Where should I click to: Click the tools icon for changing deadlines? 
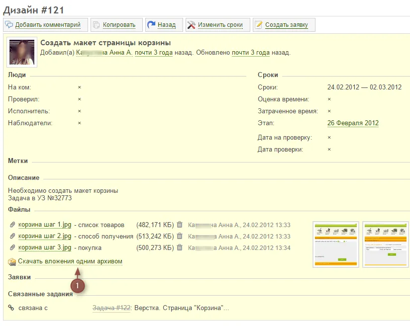coord(192,25)
